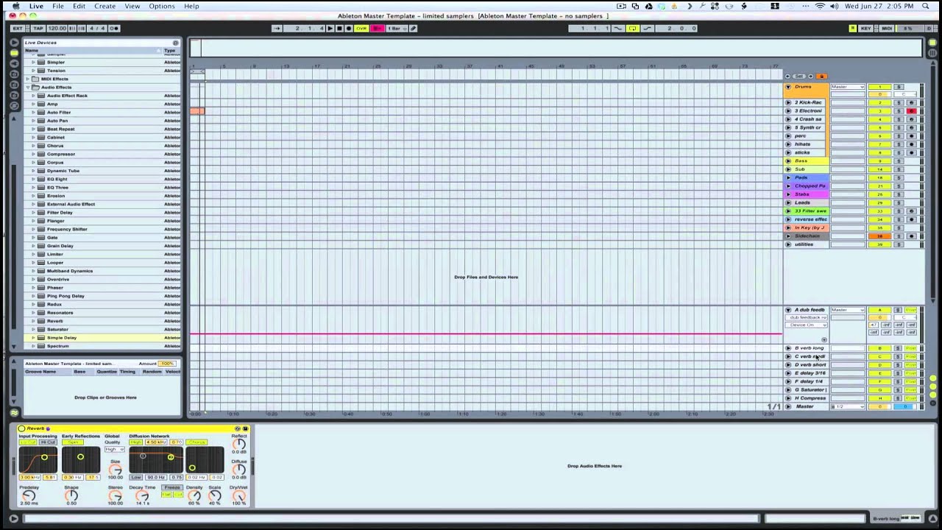Click the groove pool Amount 100% field
942x530 pixels.
pyautogui.click(x=168, y=364)
